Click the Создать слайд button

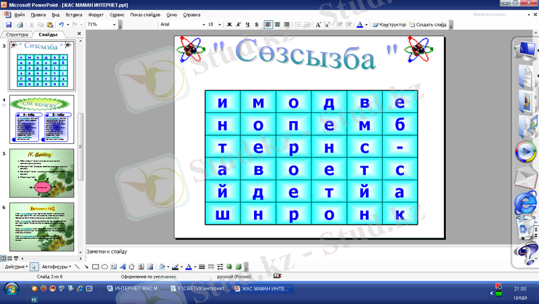(x=428, y=24)
